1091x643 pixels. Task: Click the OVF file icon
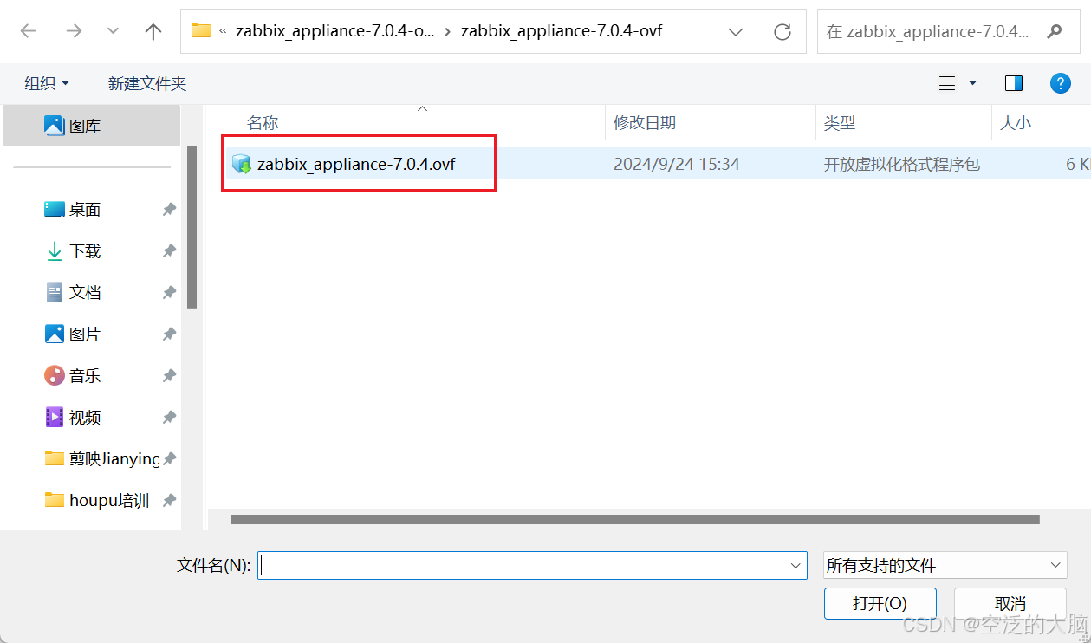pyautogui.click(x=241, y=164)
